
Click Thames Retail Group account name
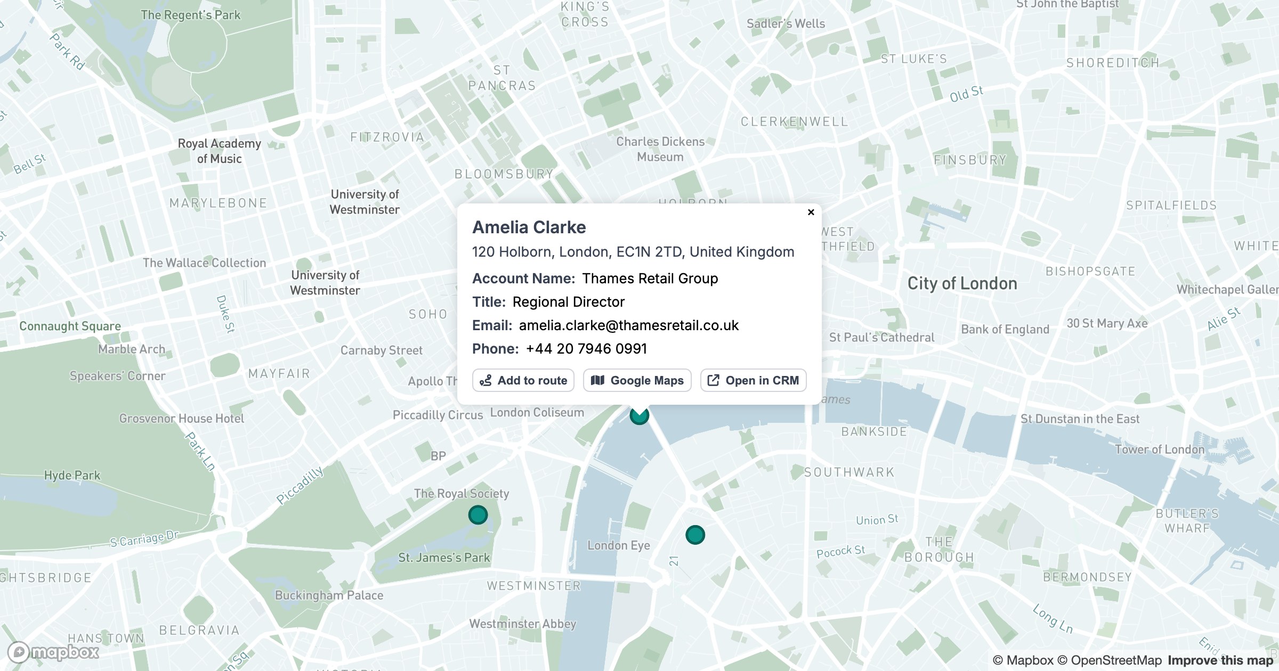click(650, 279)
